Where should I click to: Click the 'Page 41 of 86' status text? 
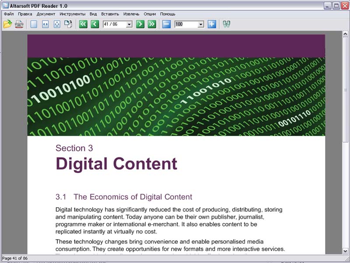pyautogui.click(x=15, y=258)
